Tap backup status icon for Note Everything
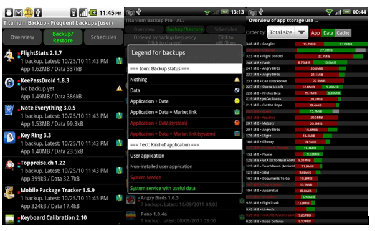The height and width of the screenshot is (231, 375). (x=119, y=116)
